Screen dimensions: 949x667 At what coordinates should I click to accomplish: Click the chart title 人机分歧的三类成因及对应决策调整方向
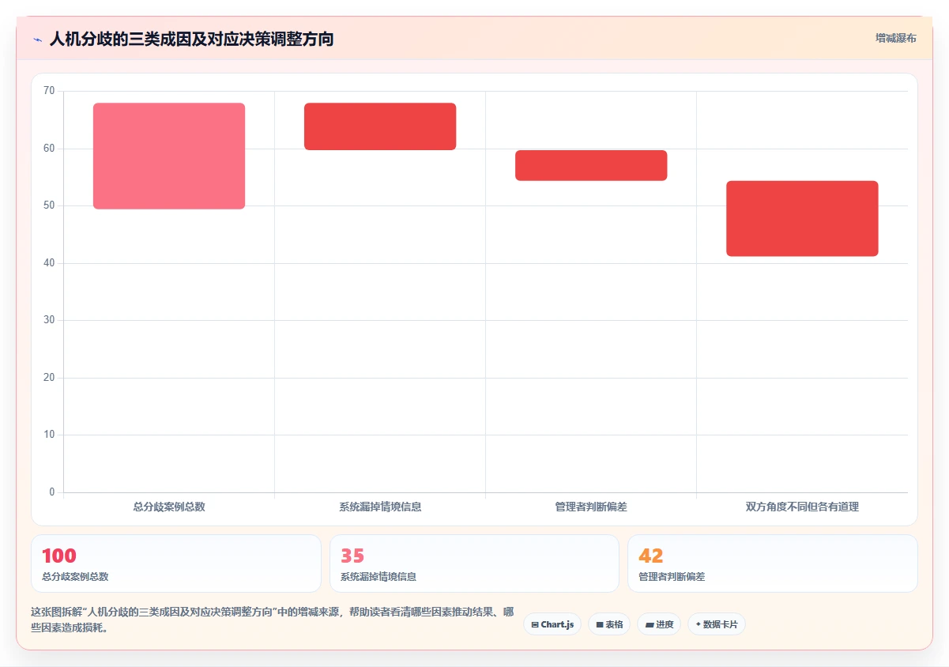click(x=191, y=39)
